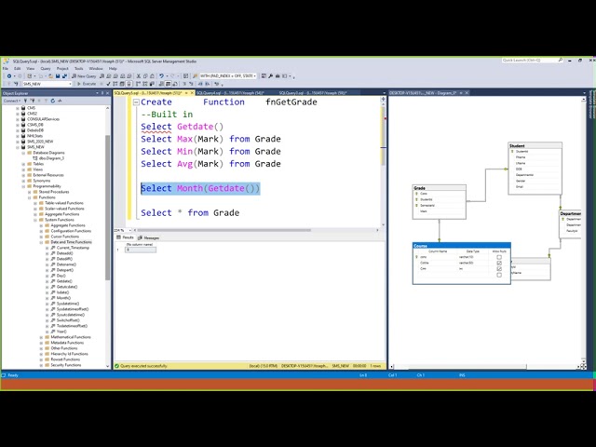Image resolution: width=596 pixels, height=447 pixels.
Task: Switch to the Messages tab in results pane
Action: [x=149, y=238]
